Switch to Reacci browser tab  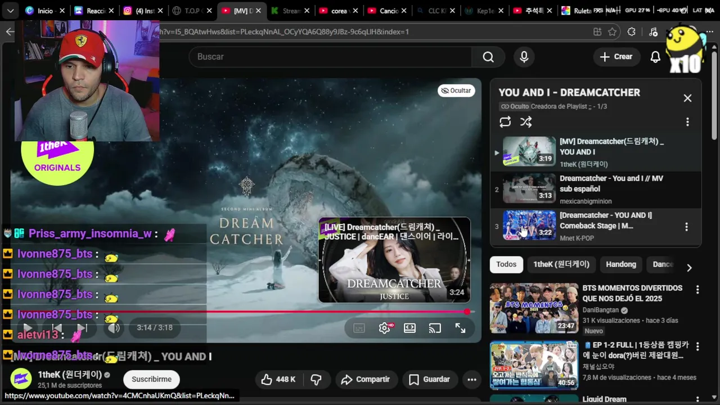click(94, 11)
